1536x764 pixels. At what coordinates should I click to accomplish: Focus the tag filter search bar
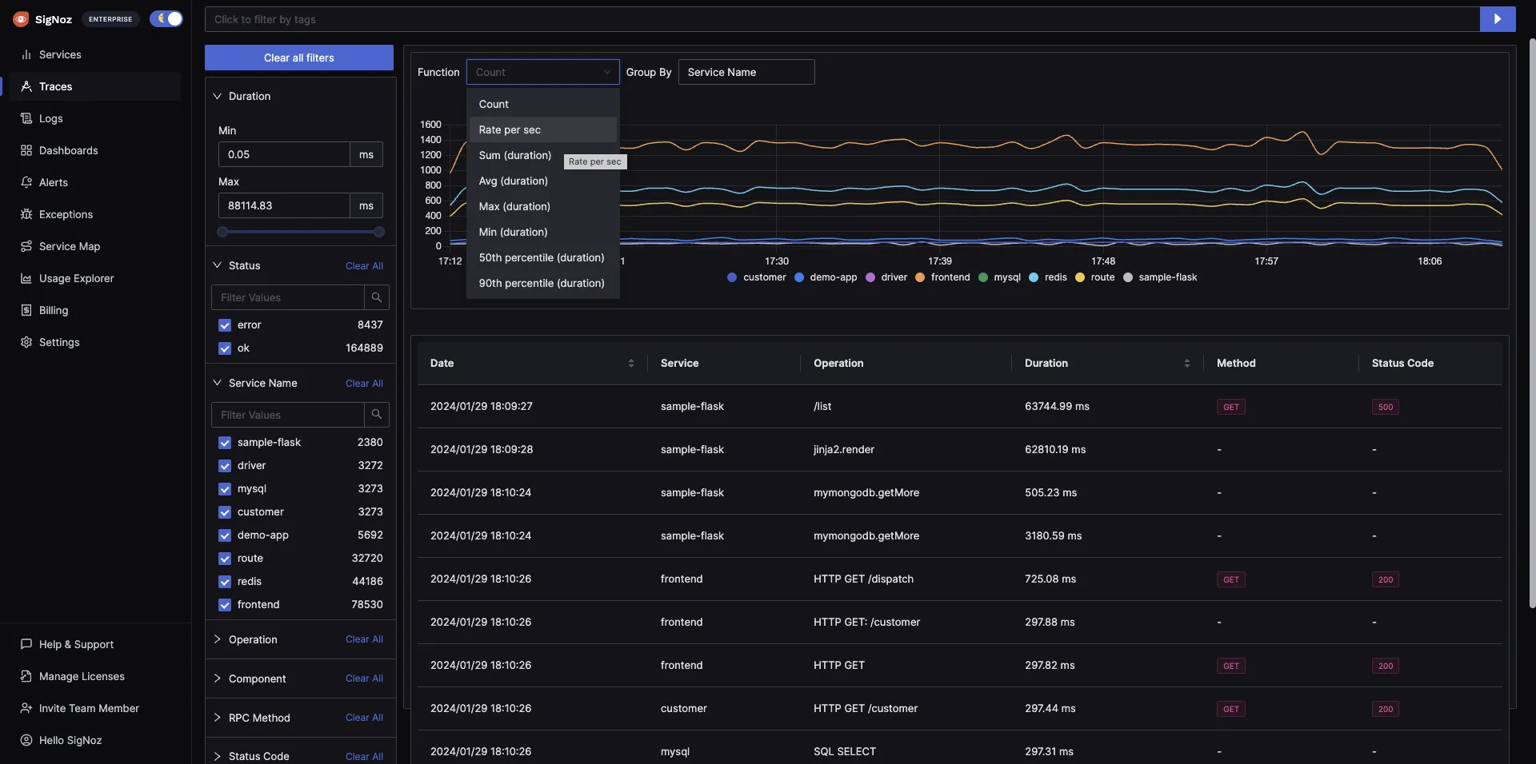tap(842, 19)
